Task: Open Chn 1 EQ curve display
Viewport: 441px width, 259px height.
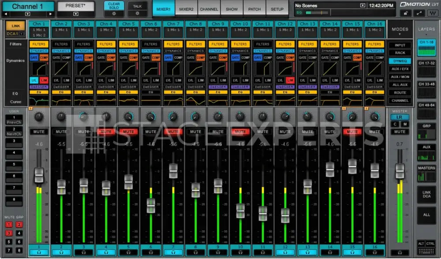Action: click(x=39, y=100)
